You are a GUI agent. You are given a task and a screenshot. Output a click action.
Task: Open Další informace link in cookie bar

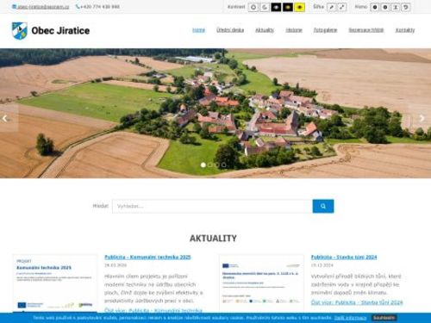click(350, 318)
